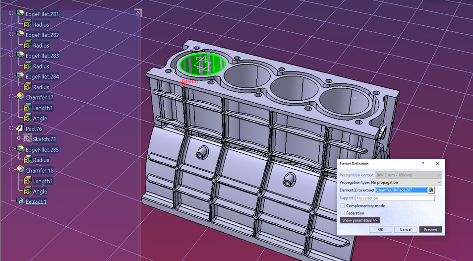This screenshot has width=473, height=261.
Task: Click the Preview button
Action: (430, 229)
